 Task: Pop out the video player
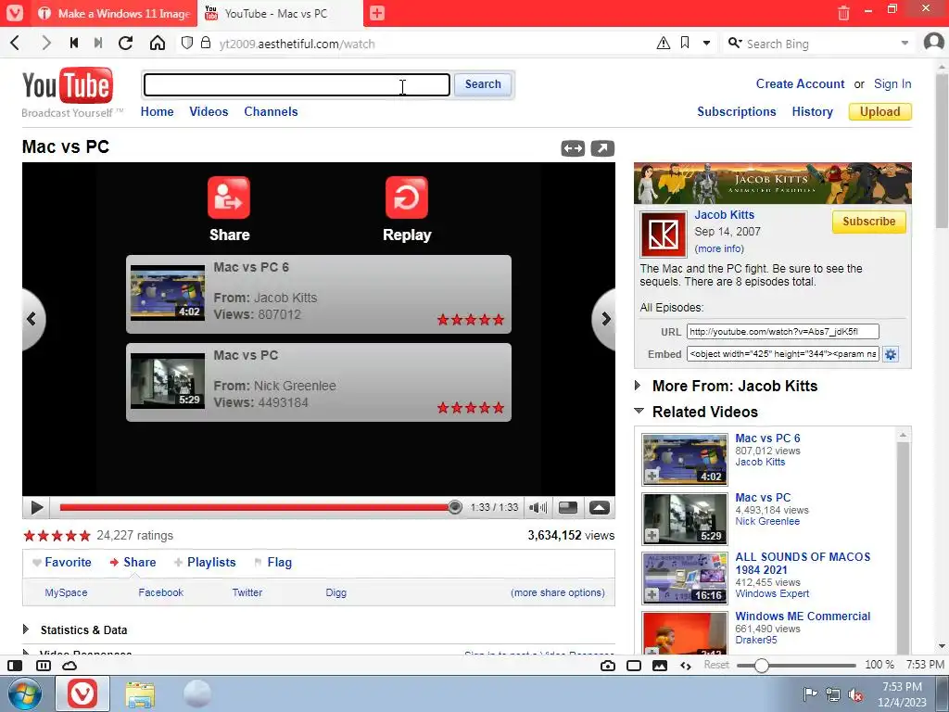[602, 148]
